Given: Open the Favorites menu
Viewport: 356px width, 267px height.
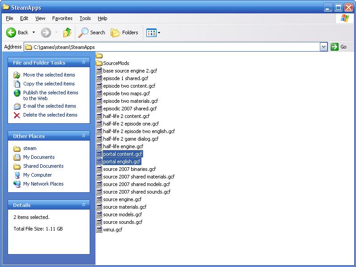Looking at the screenshot, I should pyautogui.click(x=62, y=18).
